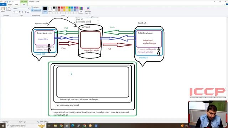Image resolution: width=228 pixels, height=128 pixels.
Task: Pick the green palette color
Action: click(x=69, y=7)
